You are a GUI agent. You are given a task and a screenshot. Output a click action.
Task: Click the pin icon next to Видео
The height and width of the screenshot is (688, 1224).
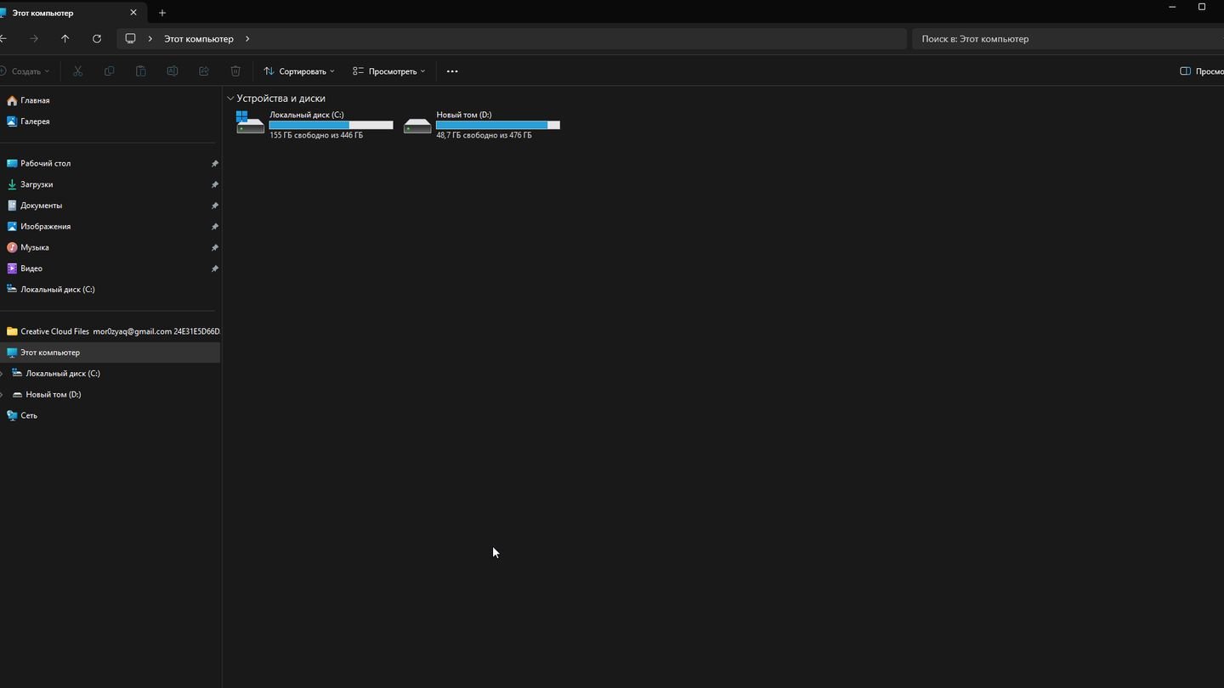pos(214,268)
